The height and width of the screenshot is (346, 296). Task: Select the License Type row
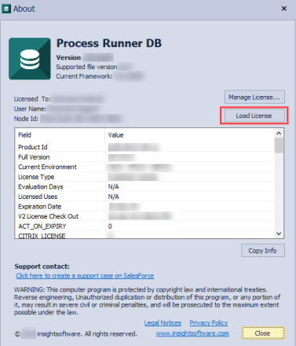click(144, 177)
